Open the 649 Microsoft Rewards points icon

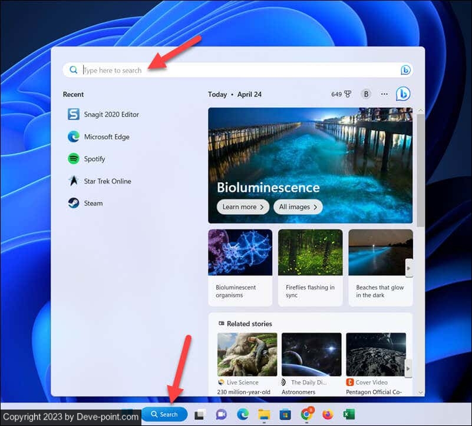(x=342, y=94)
